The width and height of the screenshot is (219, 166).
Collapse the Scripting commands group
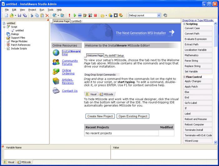click(x=185, y=24)
